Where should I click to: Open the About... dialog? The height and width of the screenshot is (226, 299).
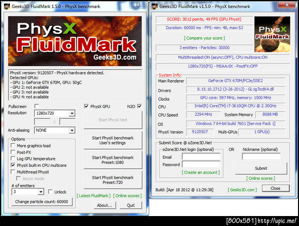(105, 205)
